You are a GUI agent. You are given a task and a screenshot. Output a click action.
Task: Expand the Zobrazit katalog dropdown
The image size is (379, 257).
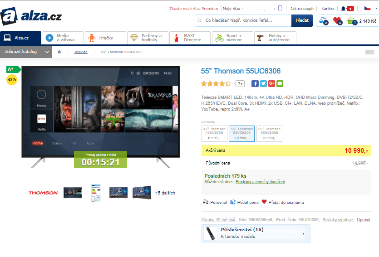click(x=26, y=52)
